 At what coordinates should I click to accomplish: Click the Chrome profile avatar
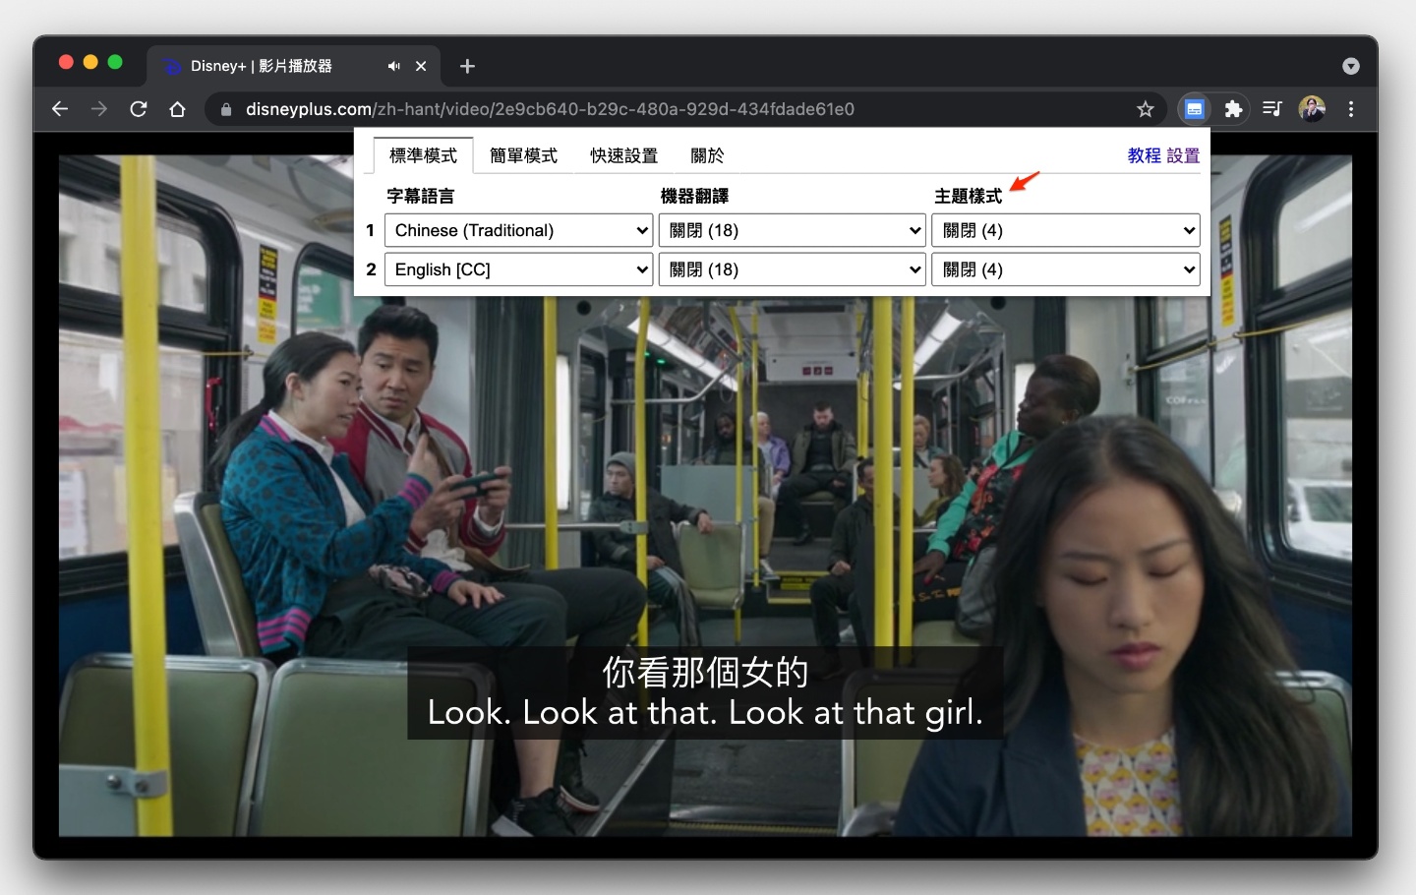1312,109
